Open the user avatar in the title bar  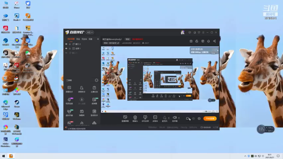[183, 33]
